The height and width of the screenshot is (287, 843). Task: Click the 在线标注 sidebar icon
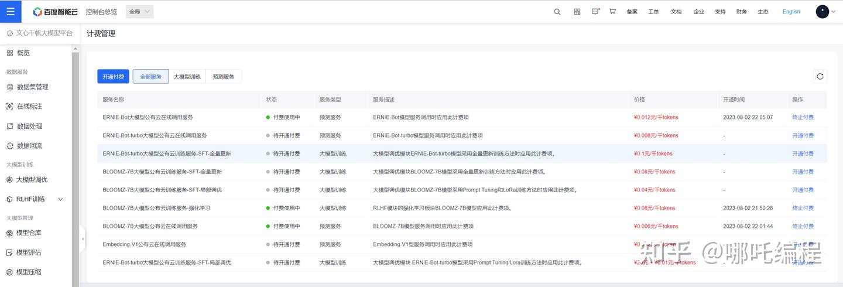coord(10,106)
